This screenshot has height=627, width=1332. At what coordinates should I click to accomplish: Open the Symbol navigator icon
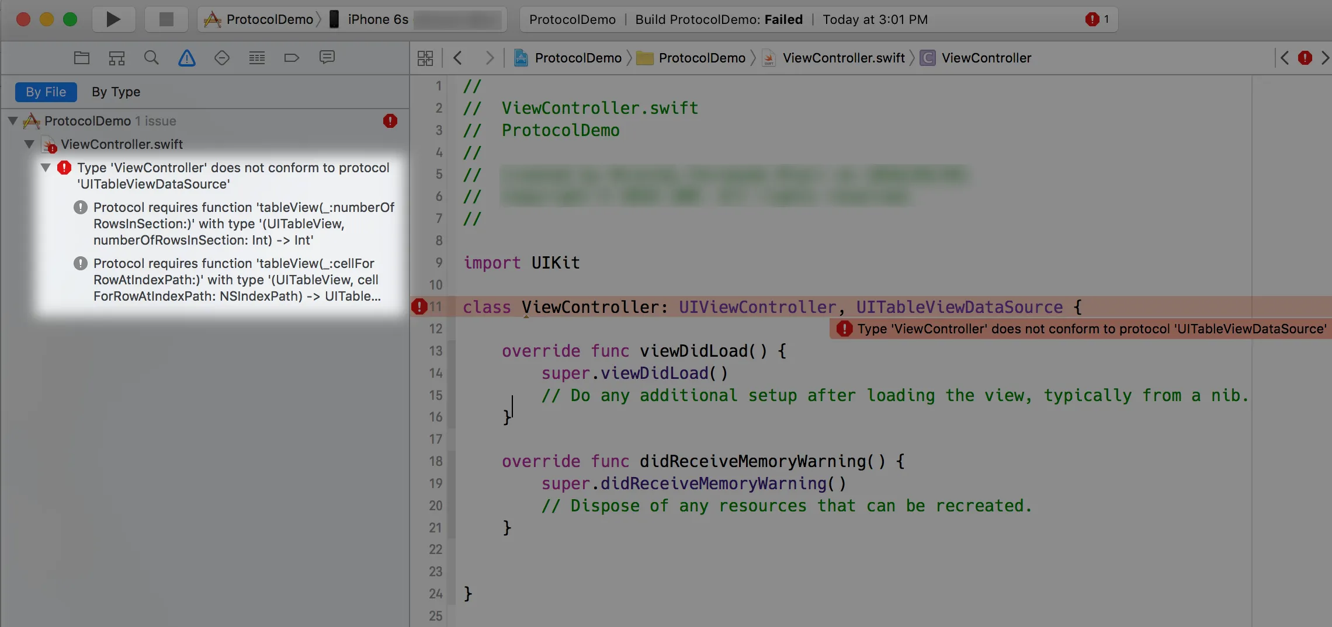[117, 58]
